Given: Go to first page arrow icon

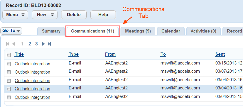Looking at the screenshot, I should tap(8, 44).
